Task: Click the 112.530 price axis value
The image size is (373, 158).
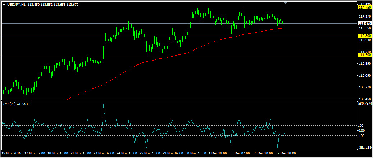Action: pos(365,40)
